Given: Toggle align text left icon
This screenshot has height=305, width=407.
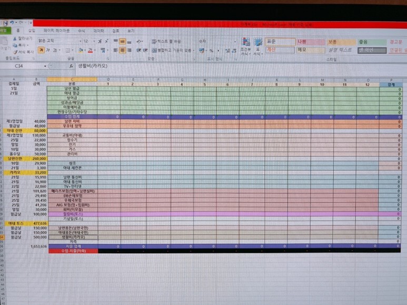Looking at the screenshot, I should [x=115, y=50].
